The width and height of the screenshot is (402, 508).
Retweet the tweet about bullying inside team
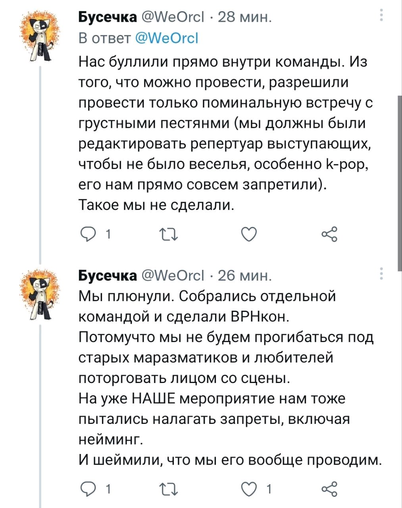click(x=169, y=235)
